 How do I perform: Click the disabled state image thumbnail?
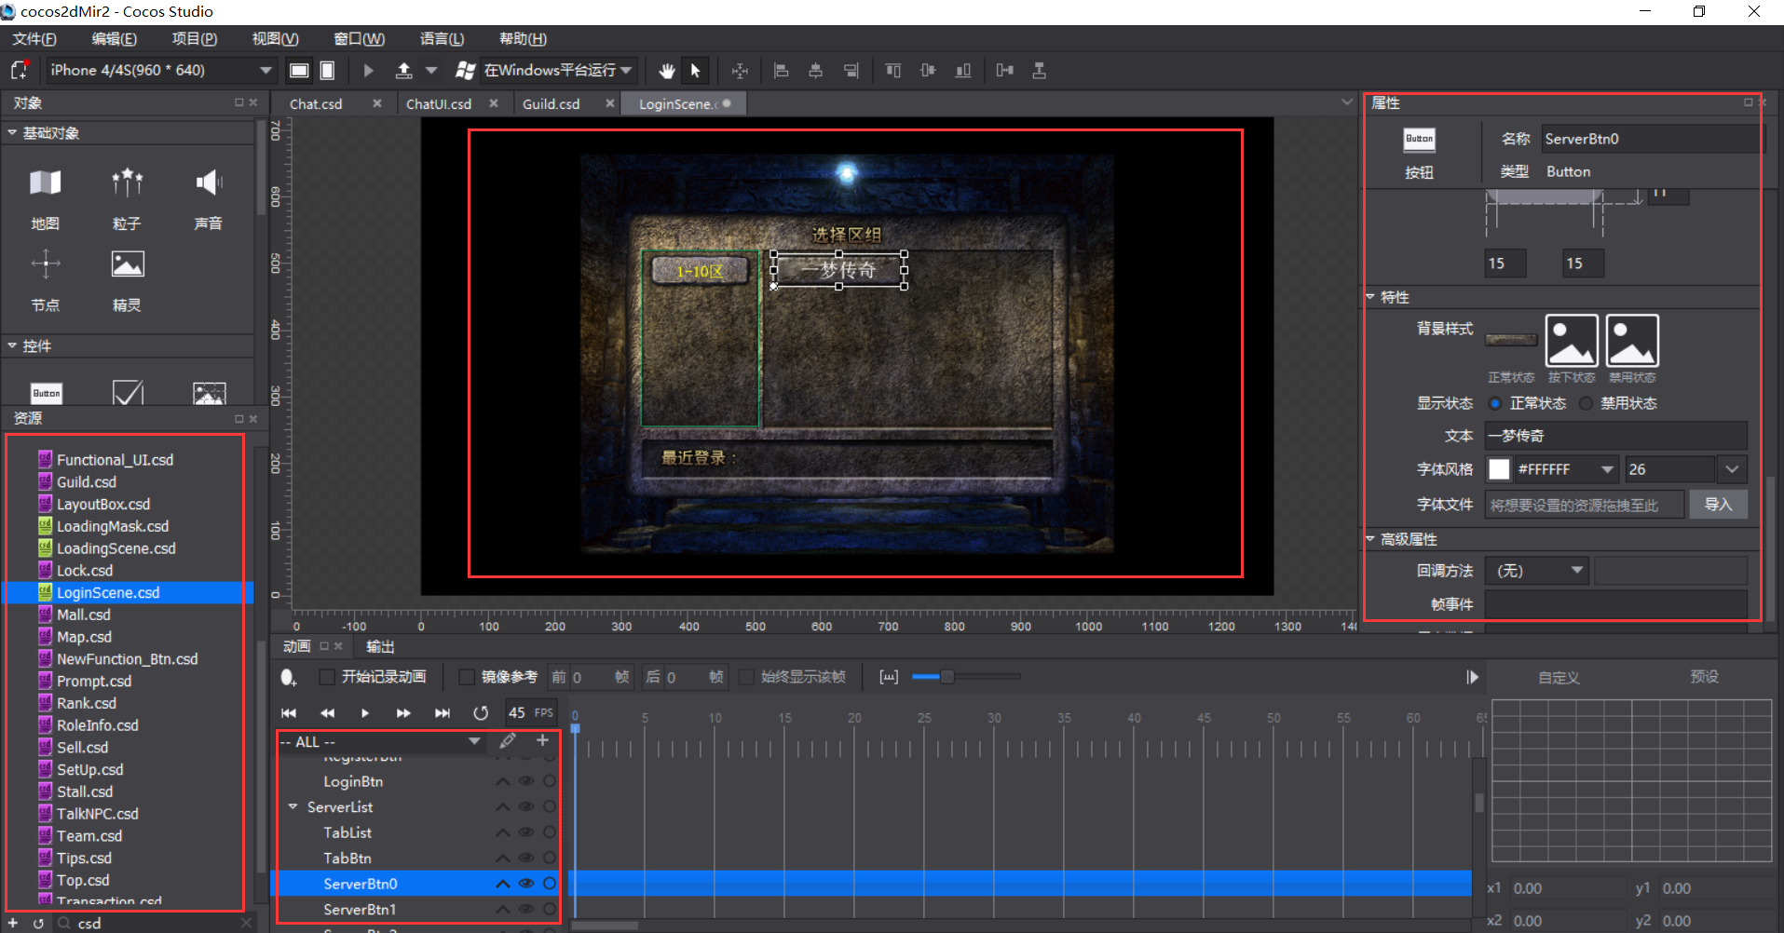[1632, 341]
